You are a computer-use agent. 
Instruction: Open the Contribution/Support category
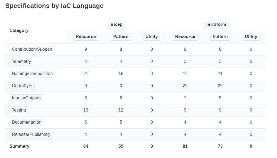(32, 50)
